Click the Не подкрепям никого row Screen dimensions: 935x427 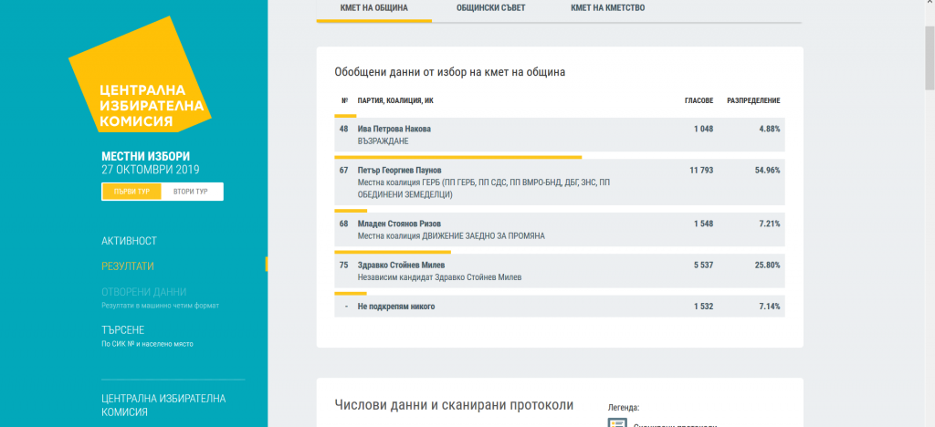[559, 307]
